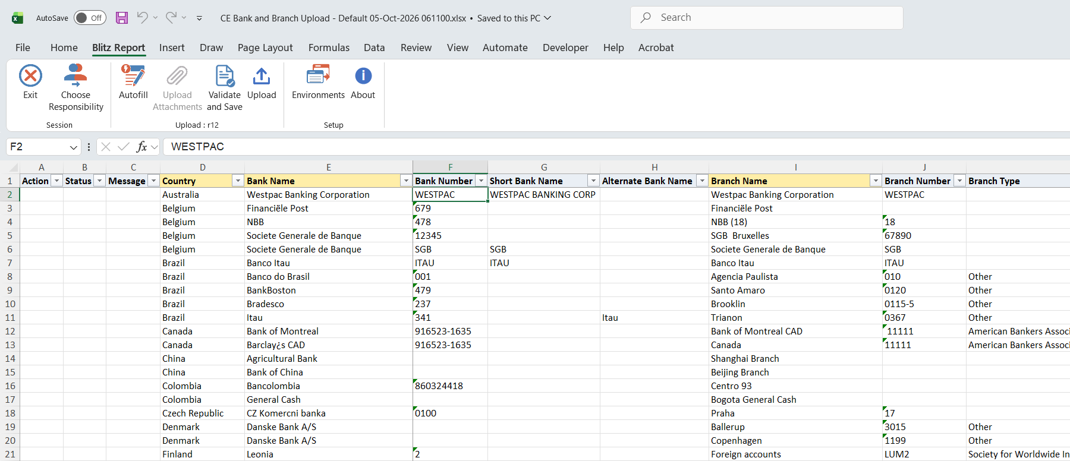
Task: Select column F header
Action: click(x=450, y=168)
